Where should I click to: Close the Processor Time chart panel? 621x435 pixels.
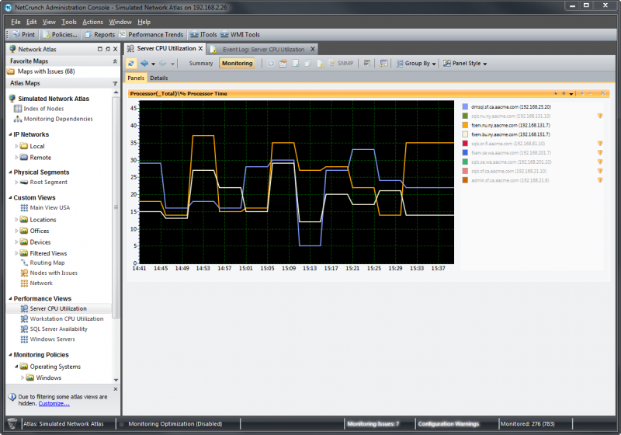[603, 93]
